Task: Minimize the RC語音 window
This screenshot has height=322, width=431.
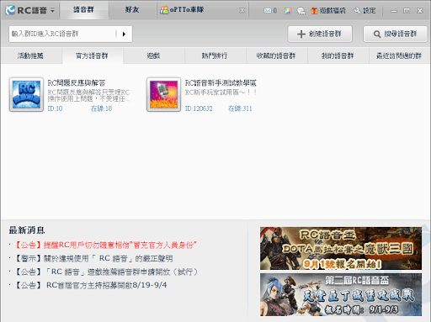Action: click(x=394, y=11)
